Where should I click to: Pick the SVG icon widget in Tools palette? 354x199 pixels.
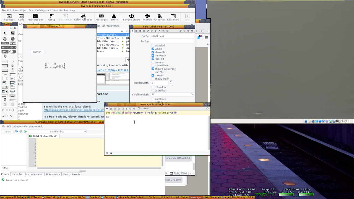pos(5,52)
